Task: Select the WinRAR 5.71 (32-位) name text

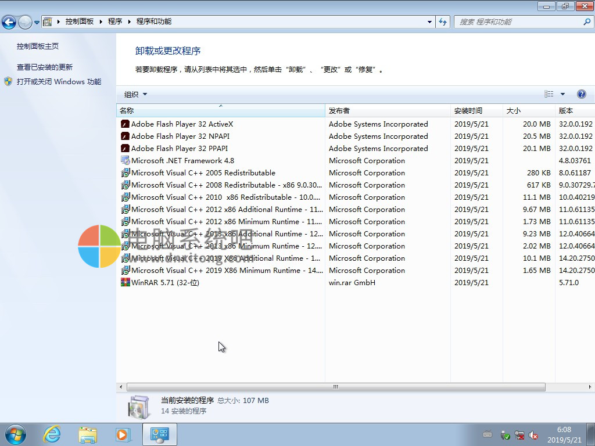Action: click(165, 283)
